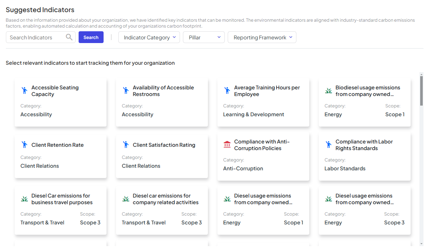Click the person icon on Client Retention Rate
The image size is (429, 252).
(x=24, y=145)
